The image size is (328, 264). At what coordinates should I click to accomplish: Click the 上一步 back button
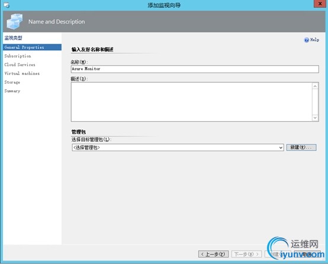[x=213, y=254]
